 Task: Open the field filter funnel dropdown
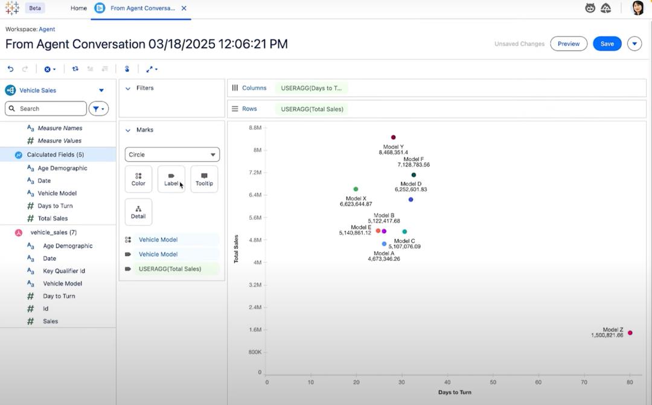[x=98, y=109]
